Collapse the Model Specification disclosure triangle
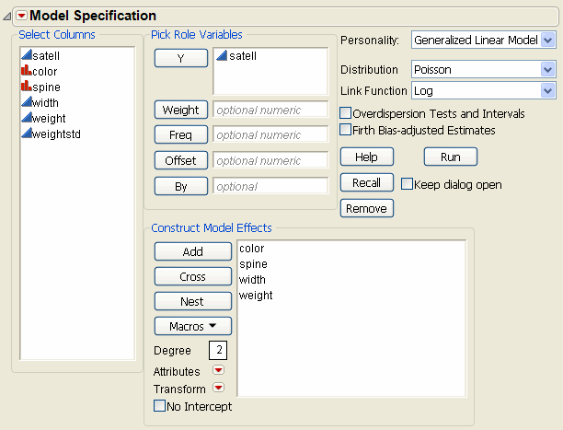563x430 pixels. tap(8, 16)
